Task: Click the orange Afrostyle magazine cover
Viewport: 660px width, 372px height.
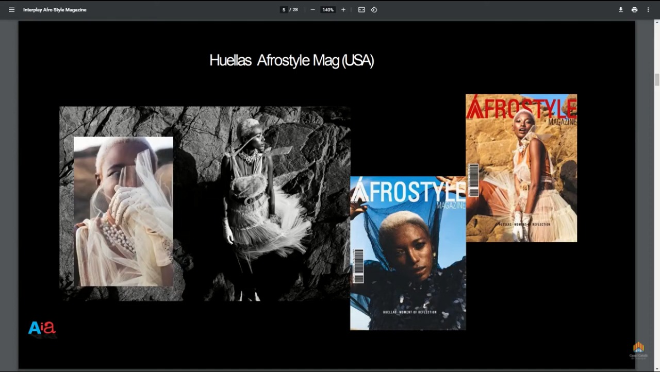Action: pos(521,168)
